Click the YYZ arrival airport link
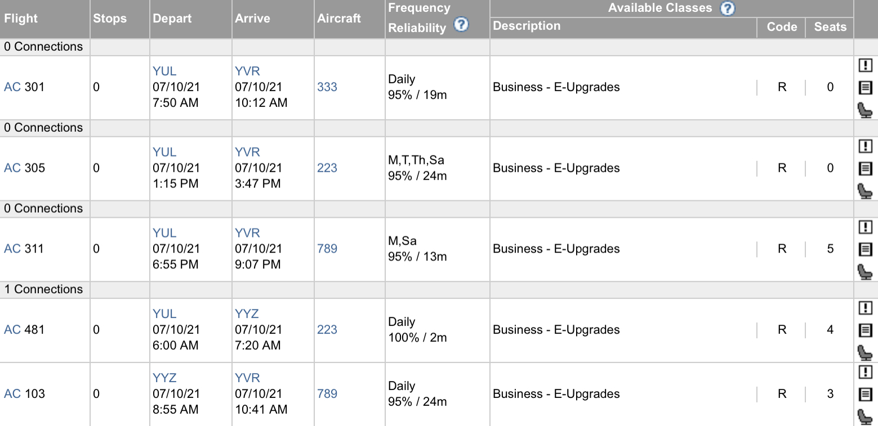This screenshot has height=426, width=878. [247, 314]
